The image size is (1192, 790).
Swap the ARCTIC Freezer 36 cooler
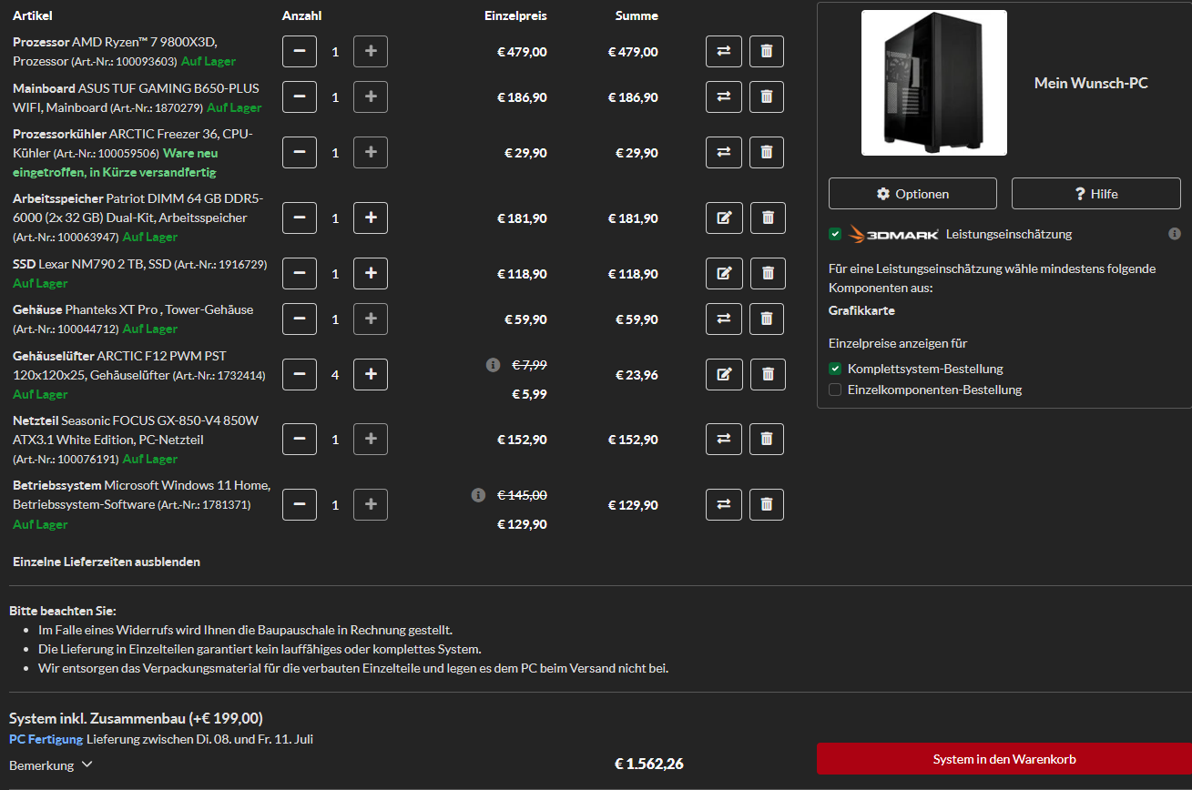point(724,152)
